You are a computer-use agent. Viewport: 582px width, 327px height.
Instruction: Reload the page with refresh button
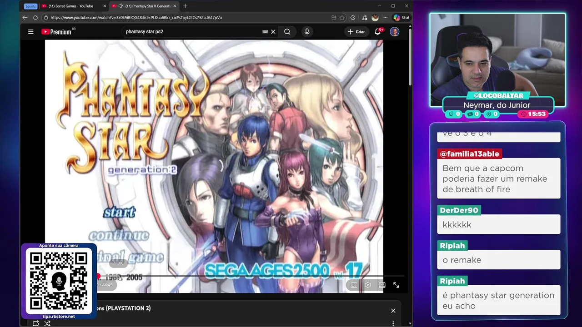click(35, 18)
